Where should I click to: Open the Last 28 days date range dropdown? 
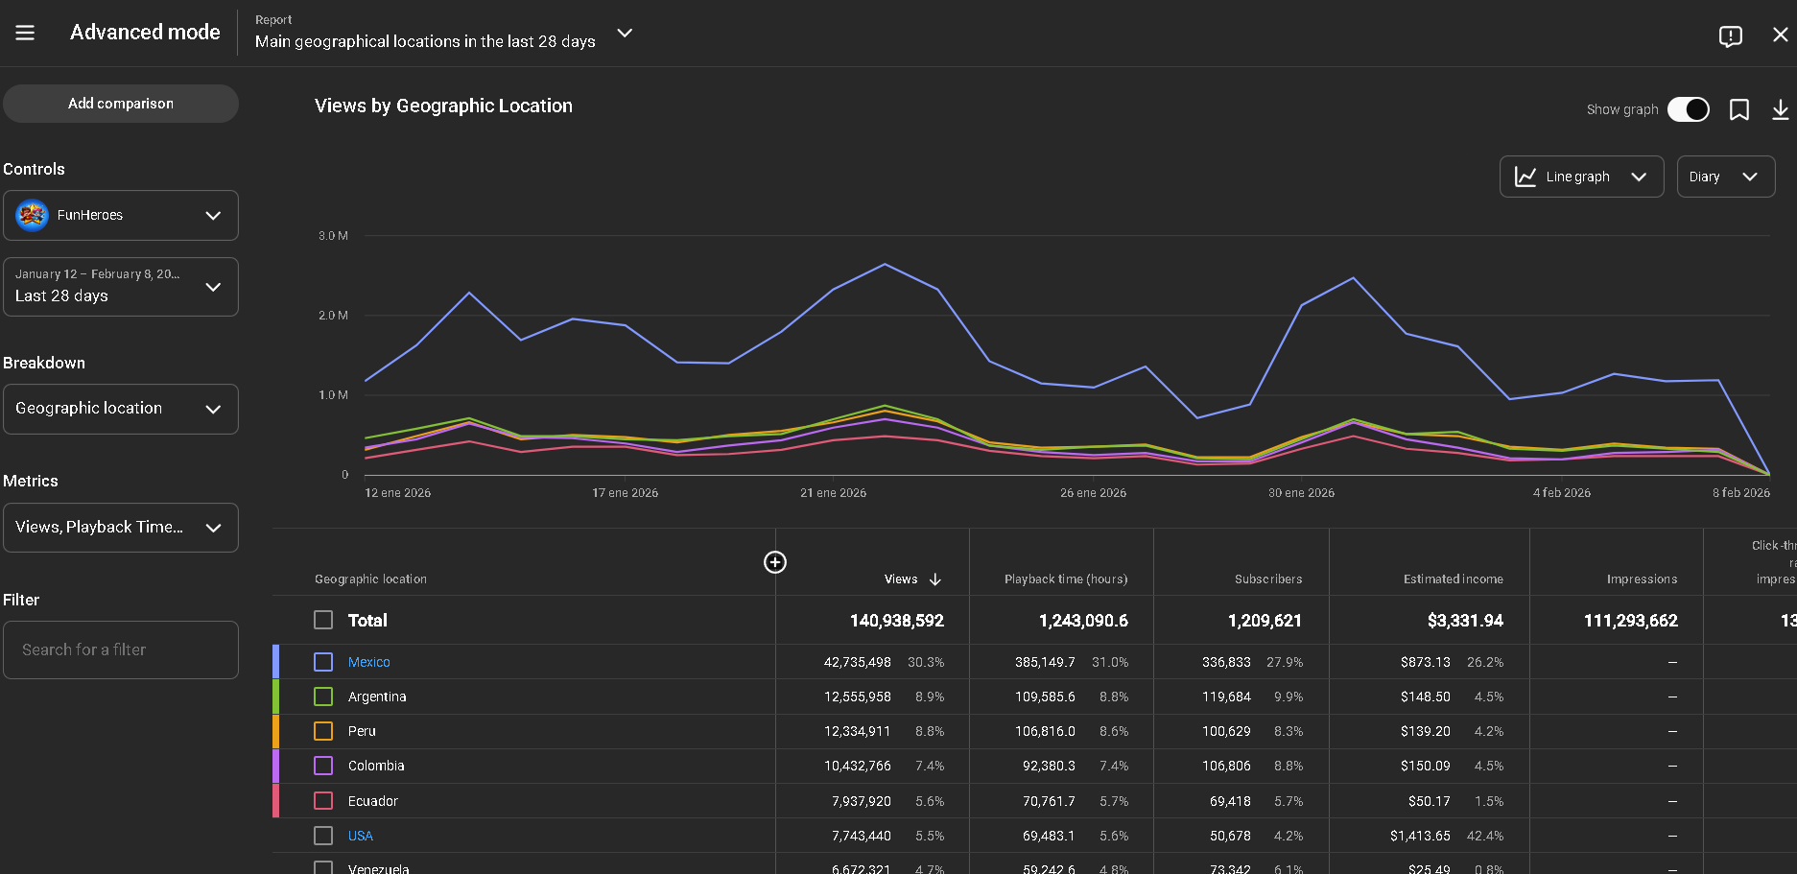[x=121, y=287]
